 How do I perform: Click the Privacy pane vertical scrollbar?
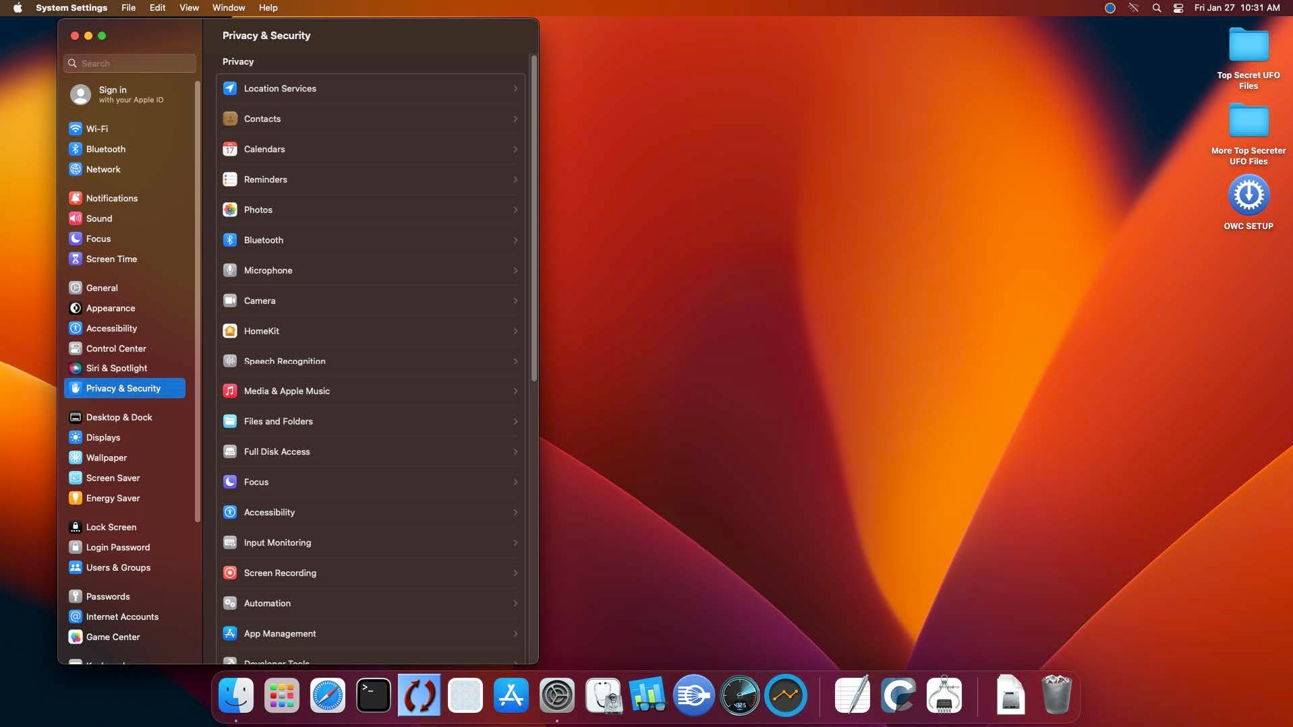pos(534,219)
